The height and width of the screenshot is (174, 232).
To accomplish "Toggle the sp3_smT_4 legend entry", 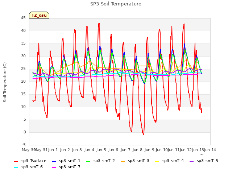I will pyautogui.click(x=169, y=161).
